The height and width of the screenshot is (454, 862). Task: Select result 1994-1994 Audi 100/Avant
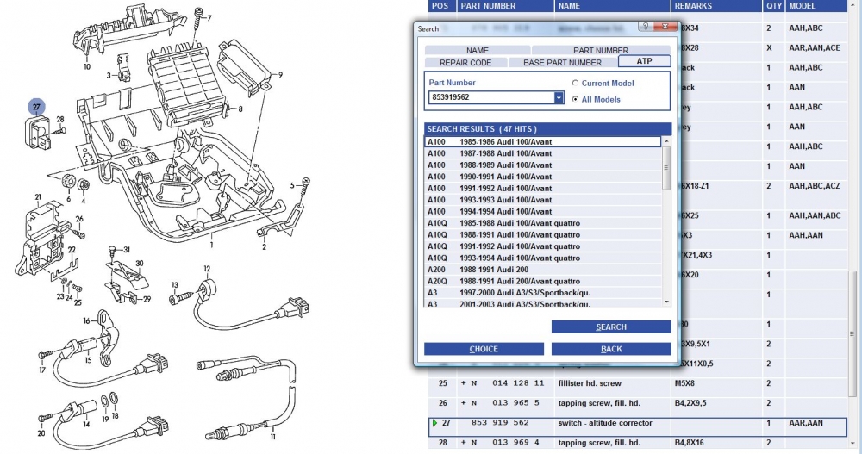coord(543,212)
